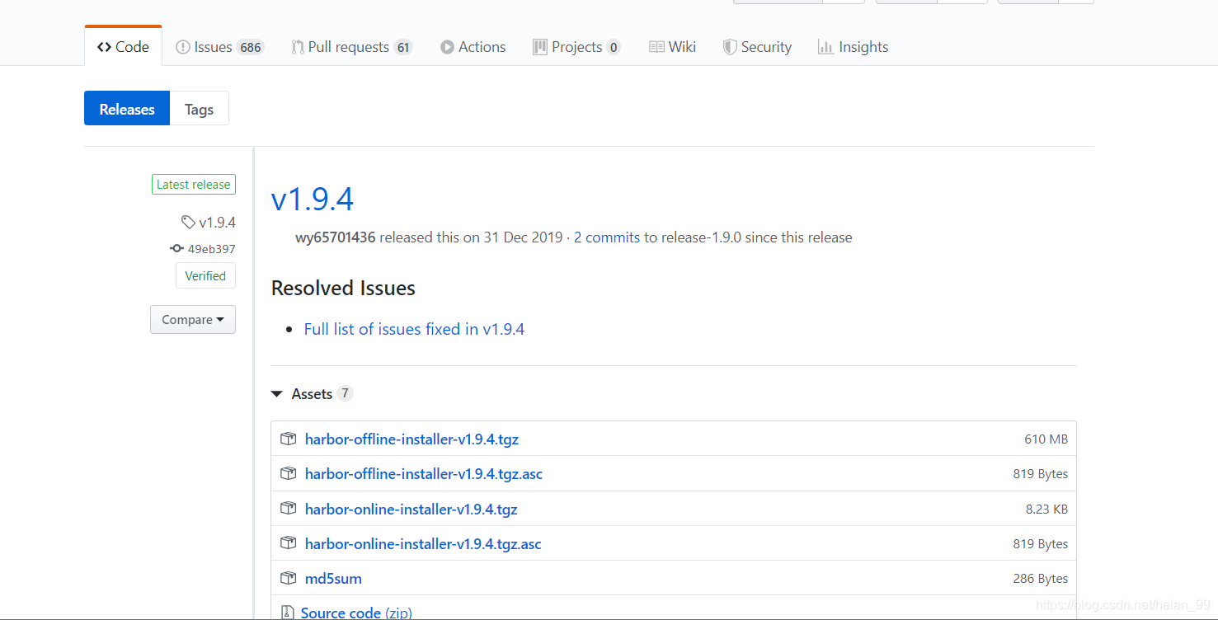Click the 61 pull requests counter
The image size is (1218, 620).
coord(403,47)
